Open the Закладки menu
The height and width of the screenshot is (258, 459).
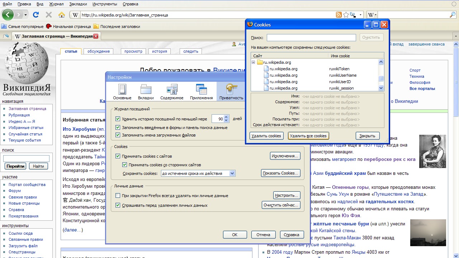78,4
